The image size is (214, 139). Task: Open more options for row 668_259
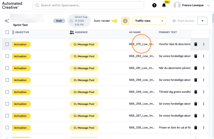point(204,104)
